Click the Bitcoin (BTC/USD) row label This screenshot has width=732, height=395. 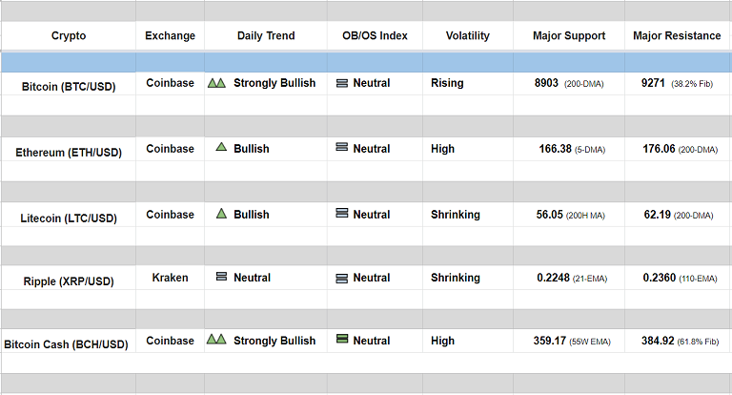click(68, 86)
